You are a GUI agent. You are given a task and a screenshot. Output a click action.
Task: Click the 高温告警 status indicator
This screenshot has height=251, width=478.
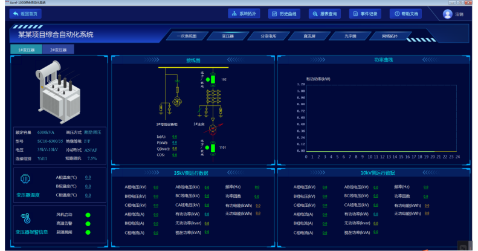[x=88, y=224]
